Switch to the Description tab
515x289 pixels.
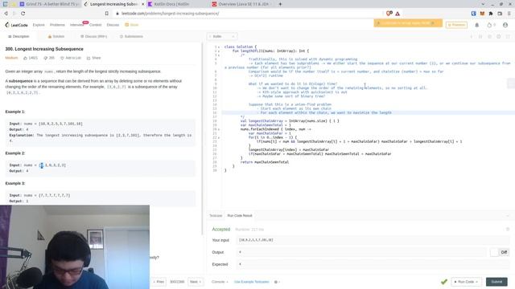19,36
